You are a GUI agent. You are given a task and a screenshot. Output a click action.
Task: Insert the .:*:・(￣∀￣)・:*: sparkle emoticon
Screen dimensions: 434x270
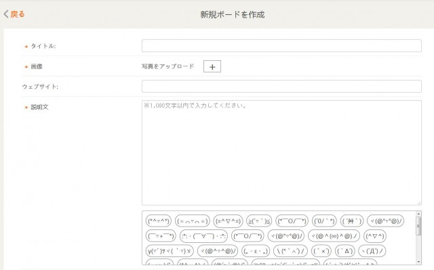coord(203,235)
